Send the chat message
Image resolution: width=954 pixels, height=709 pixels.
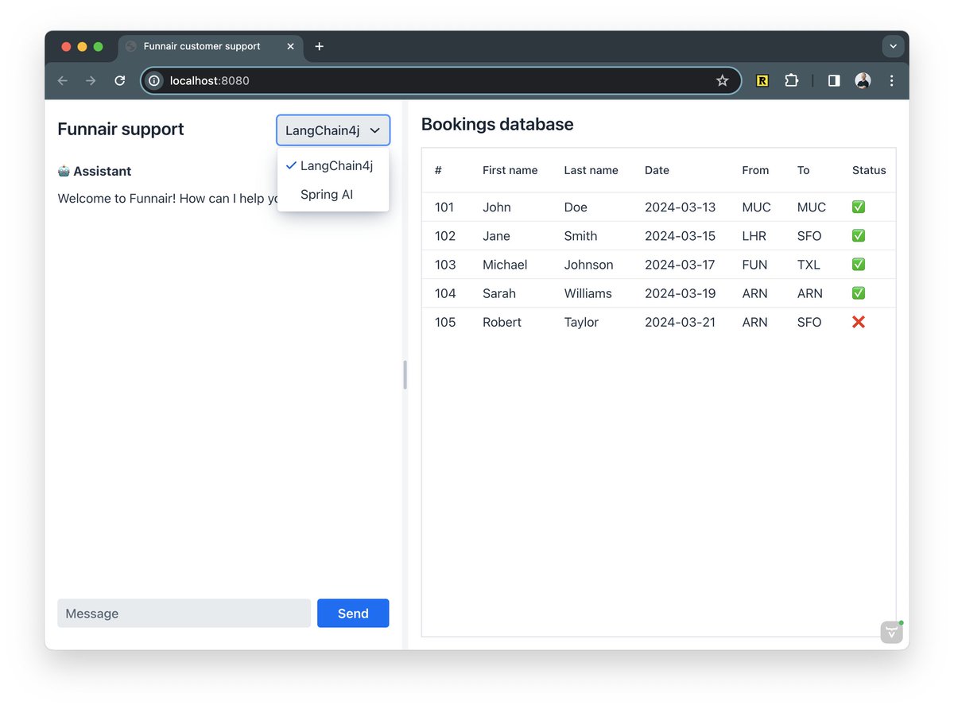[353, 613]
